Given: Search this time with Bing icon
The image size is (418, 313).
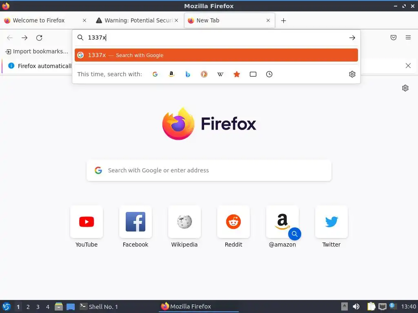Looking at the screenshot, I should (188, 74).
